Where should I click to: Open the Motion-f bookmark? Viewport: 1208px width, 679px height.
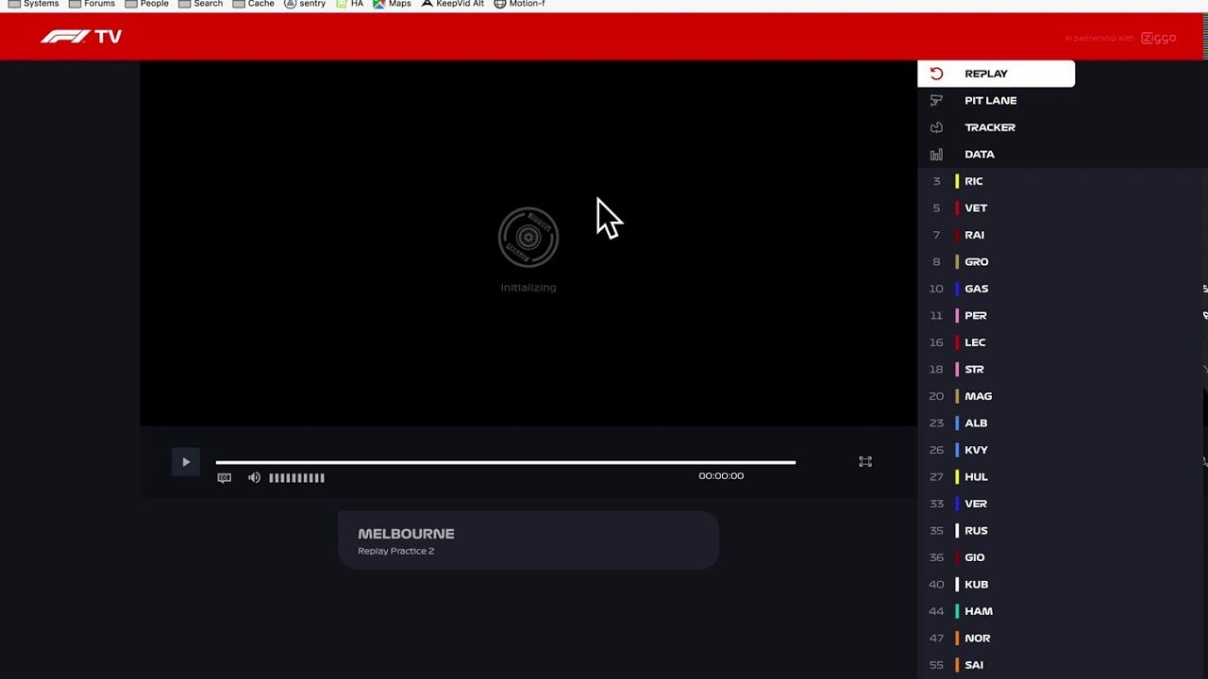(x=520, y=4)
